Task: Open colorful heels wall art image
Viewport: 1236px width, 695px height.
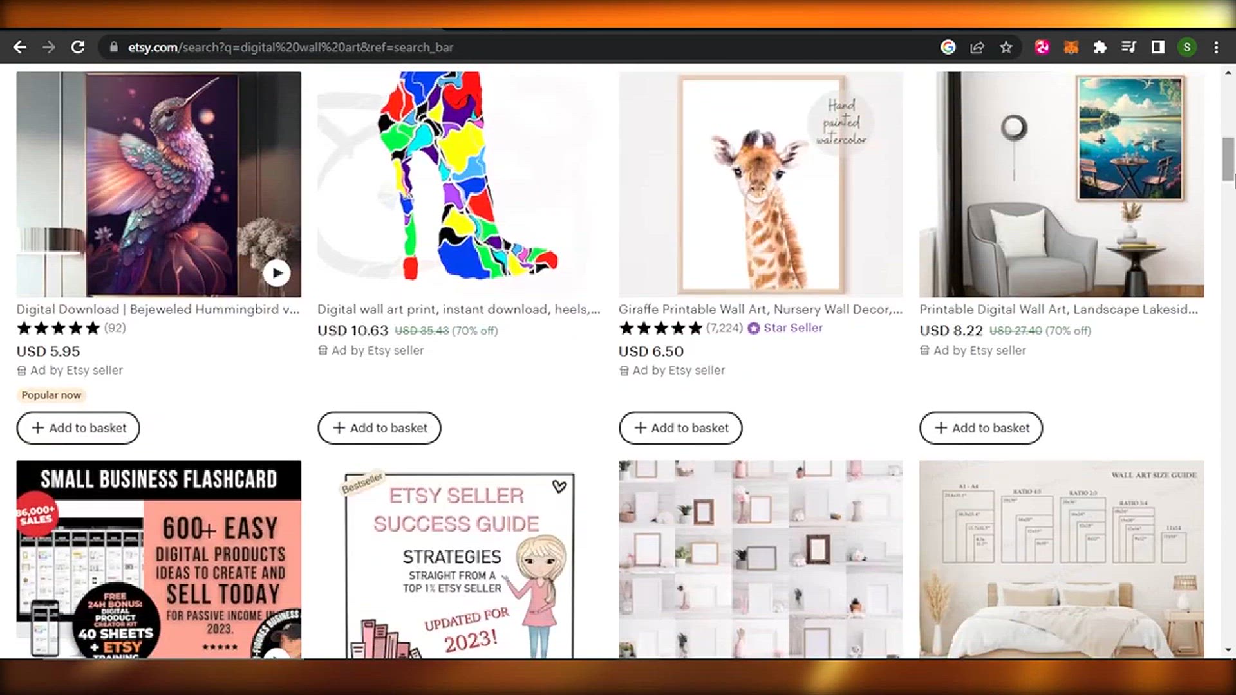Action: [460, 184]
